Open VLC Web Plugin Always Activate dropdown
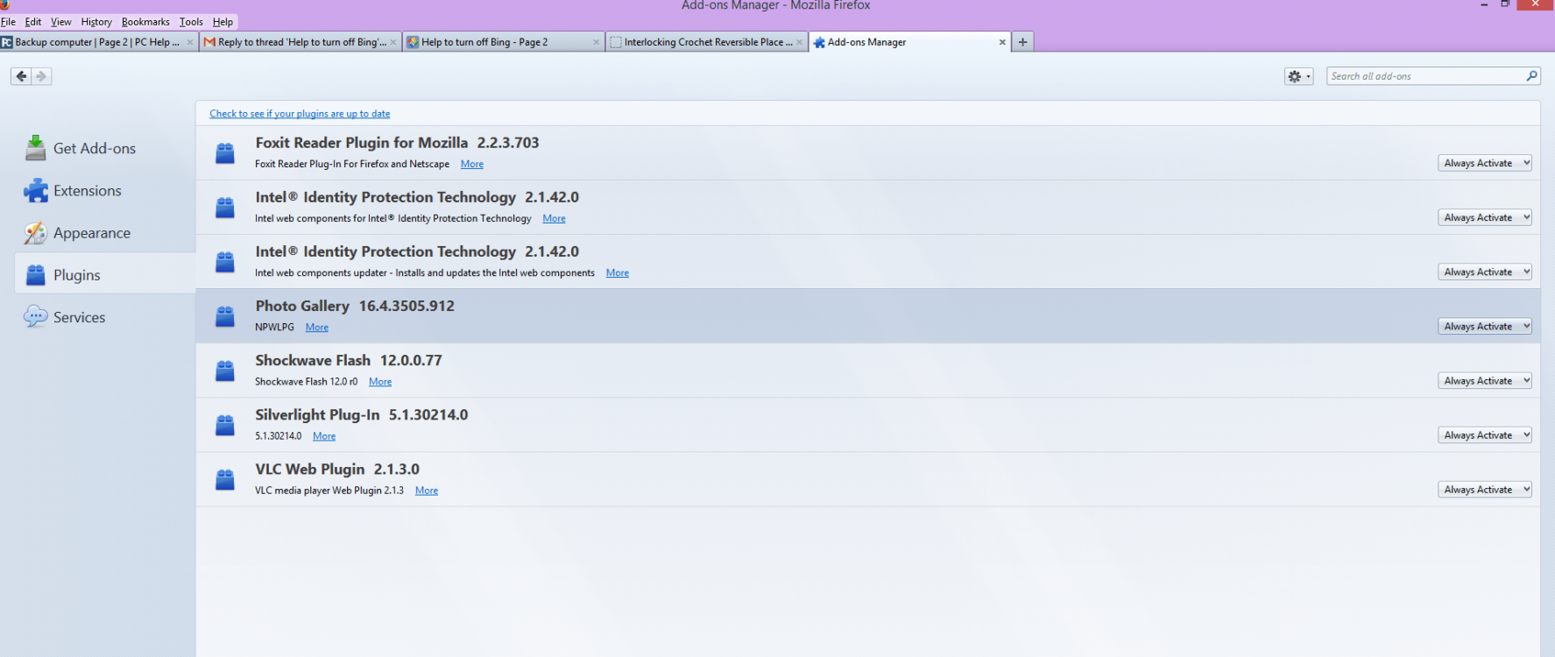This screenshot has width=1555, height=657. pos(1484,489)
